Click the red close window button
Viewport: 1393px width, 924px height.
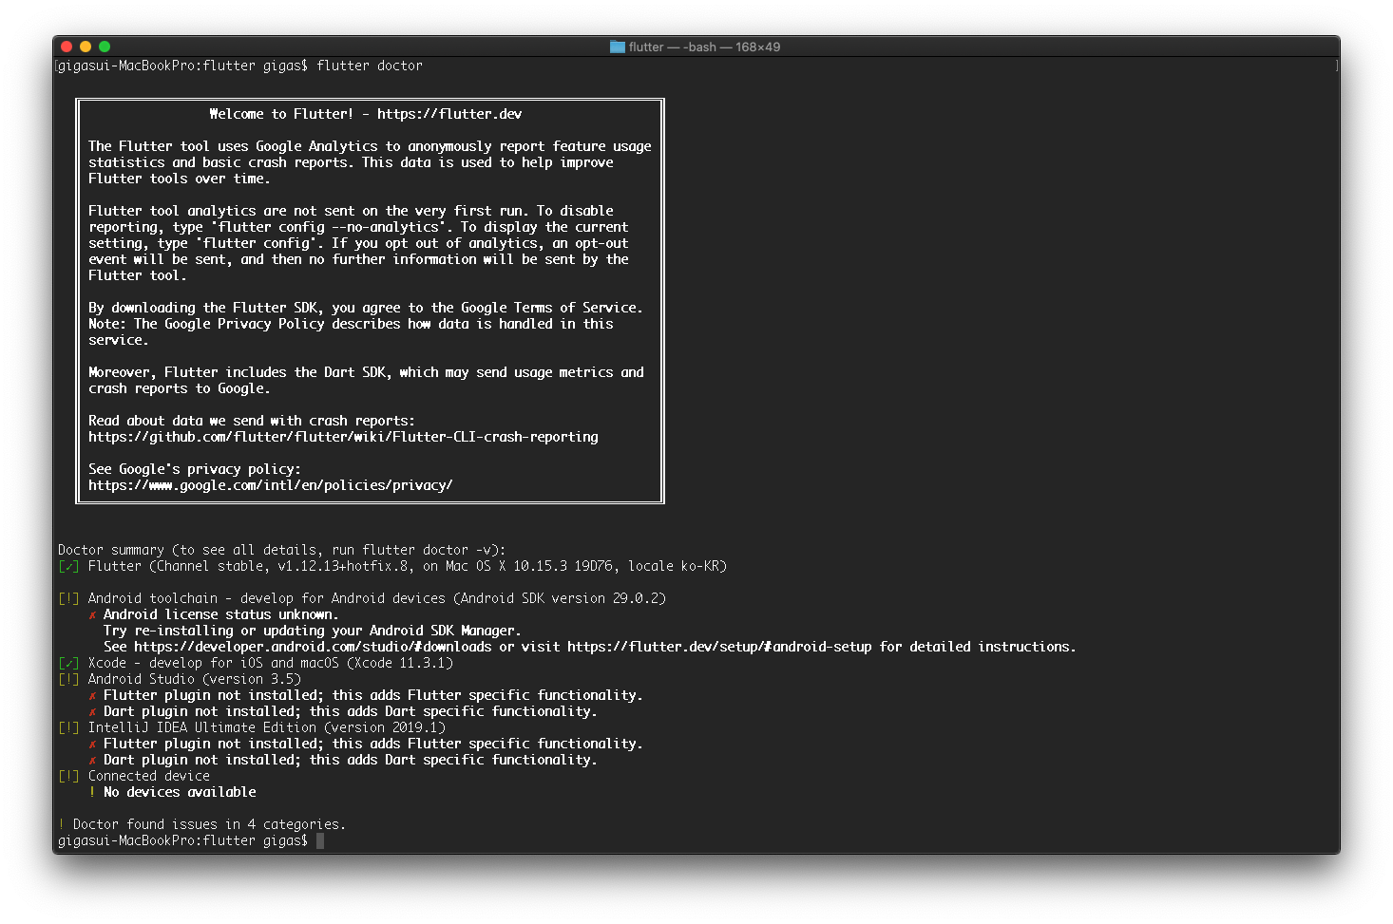point(67,47)
